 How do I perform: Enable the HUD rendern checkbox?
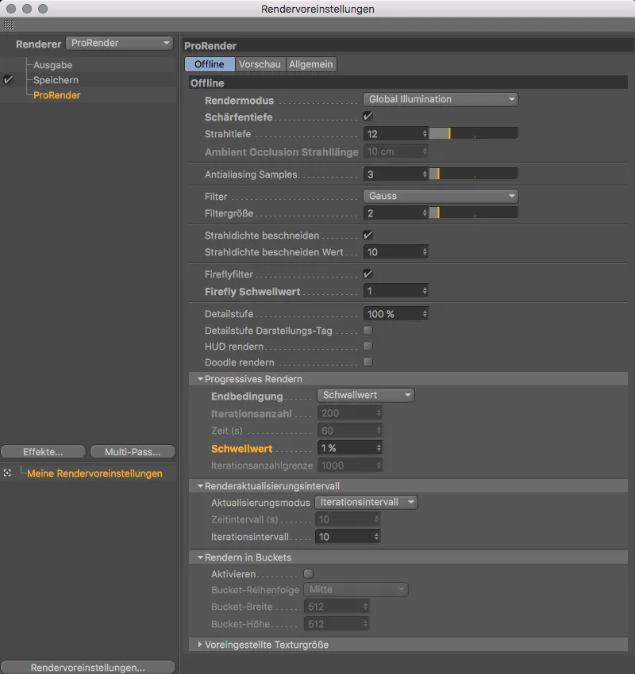point(368,346)
